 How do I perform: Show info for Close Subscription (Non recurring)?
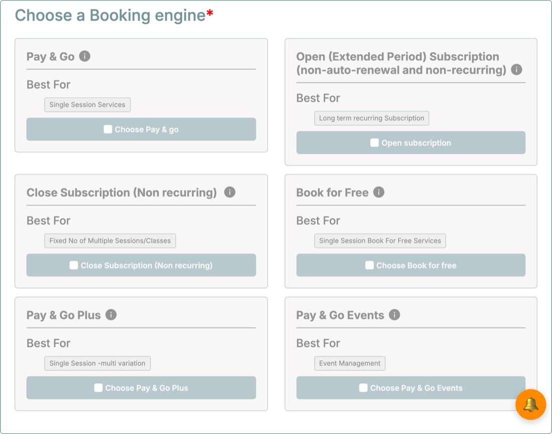[x=229, y=192]
